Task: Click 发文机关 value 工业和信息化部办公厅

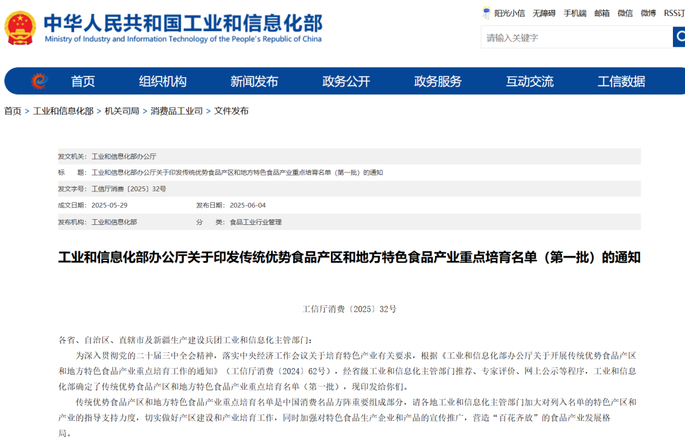Action: tap(124, 157)
